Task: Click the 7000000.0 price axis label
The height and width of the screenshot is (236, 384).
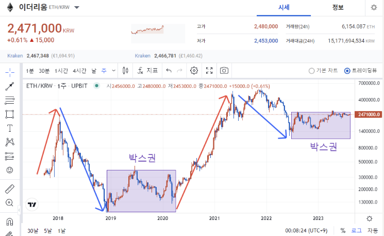Action: point(369,83)
